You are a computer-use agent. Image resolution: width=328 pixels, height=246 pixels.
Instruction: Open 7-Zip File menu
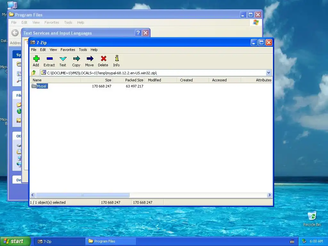[x=34, y=50]
